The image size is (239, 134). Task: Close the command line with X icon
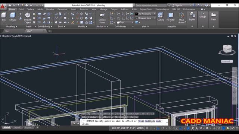[x=74, y=123]
